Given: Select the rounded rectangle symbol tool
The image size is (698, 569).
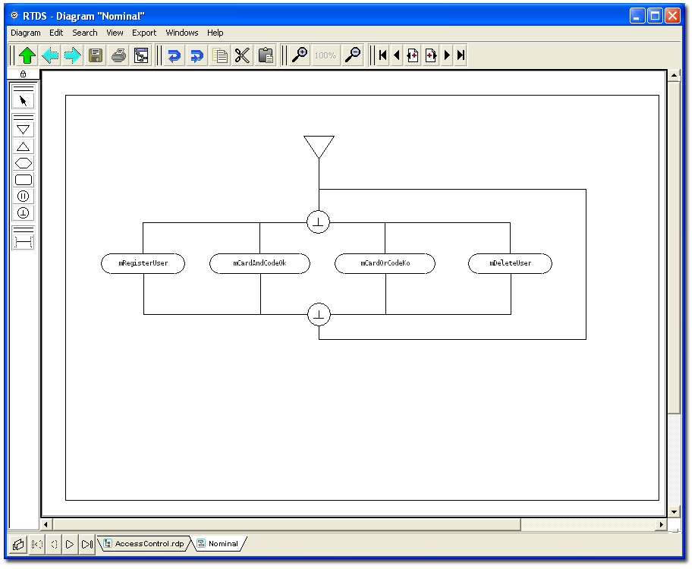Looking at the screenshot, I should [x=24, y=180].
